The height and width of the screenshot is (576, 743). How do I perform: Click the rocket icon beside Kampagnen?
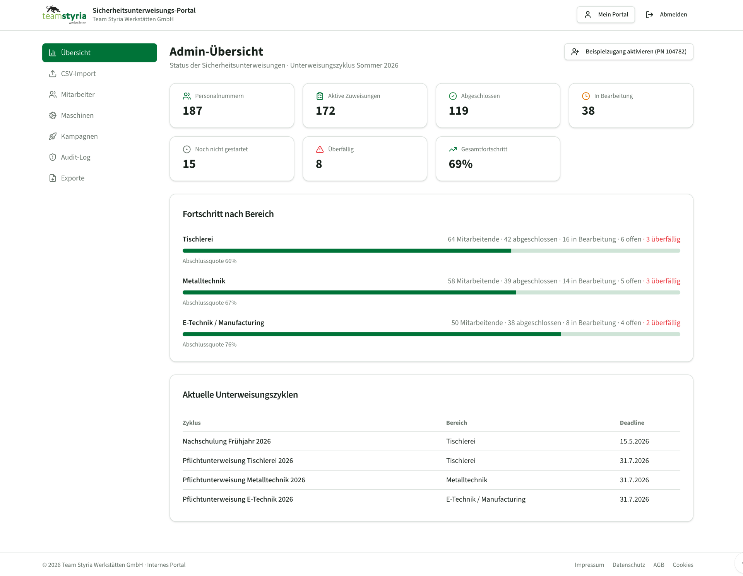coord(53,136)
